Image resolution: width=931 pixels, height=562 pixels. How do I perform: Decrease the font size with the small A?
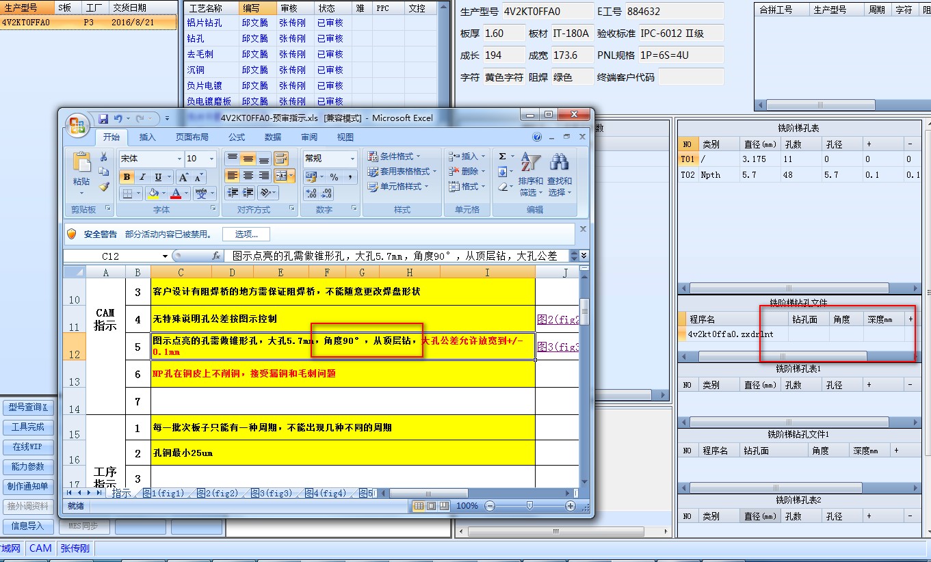[198, 177]
